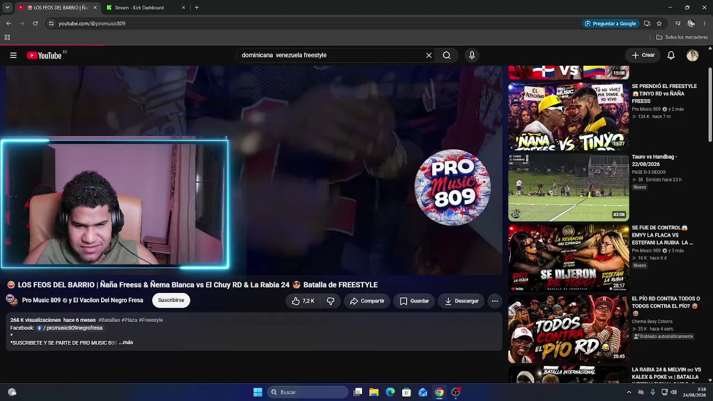This screenshot has height=401, width=713.
Task: Open the #Plaza hashtag
Action: point(129,320)
